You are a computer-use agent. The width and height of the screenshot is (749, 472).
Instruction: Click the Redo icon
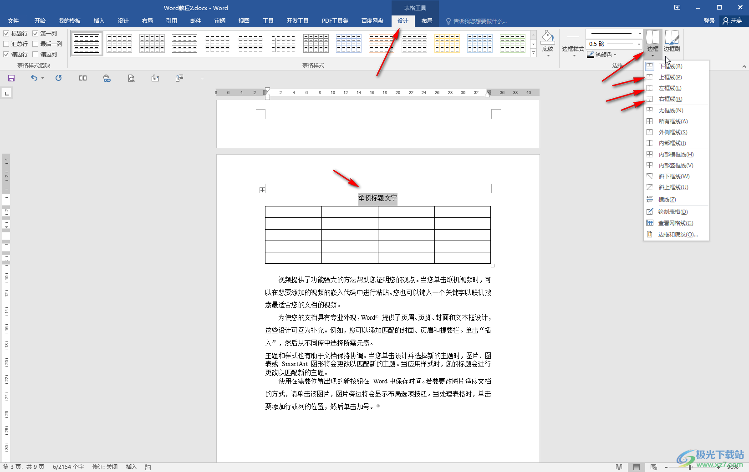coord(58,78)
